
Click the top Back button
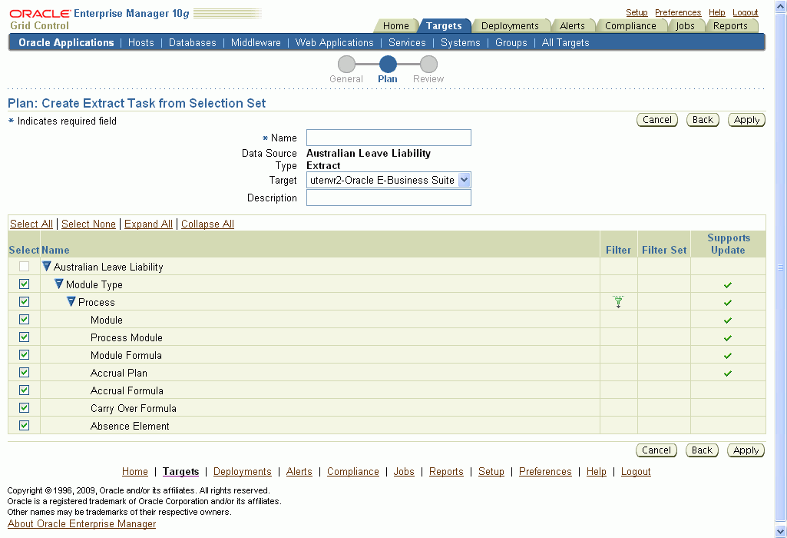click(703, 120)
